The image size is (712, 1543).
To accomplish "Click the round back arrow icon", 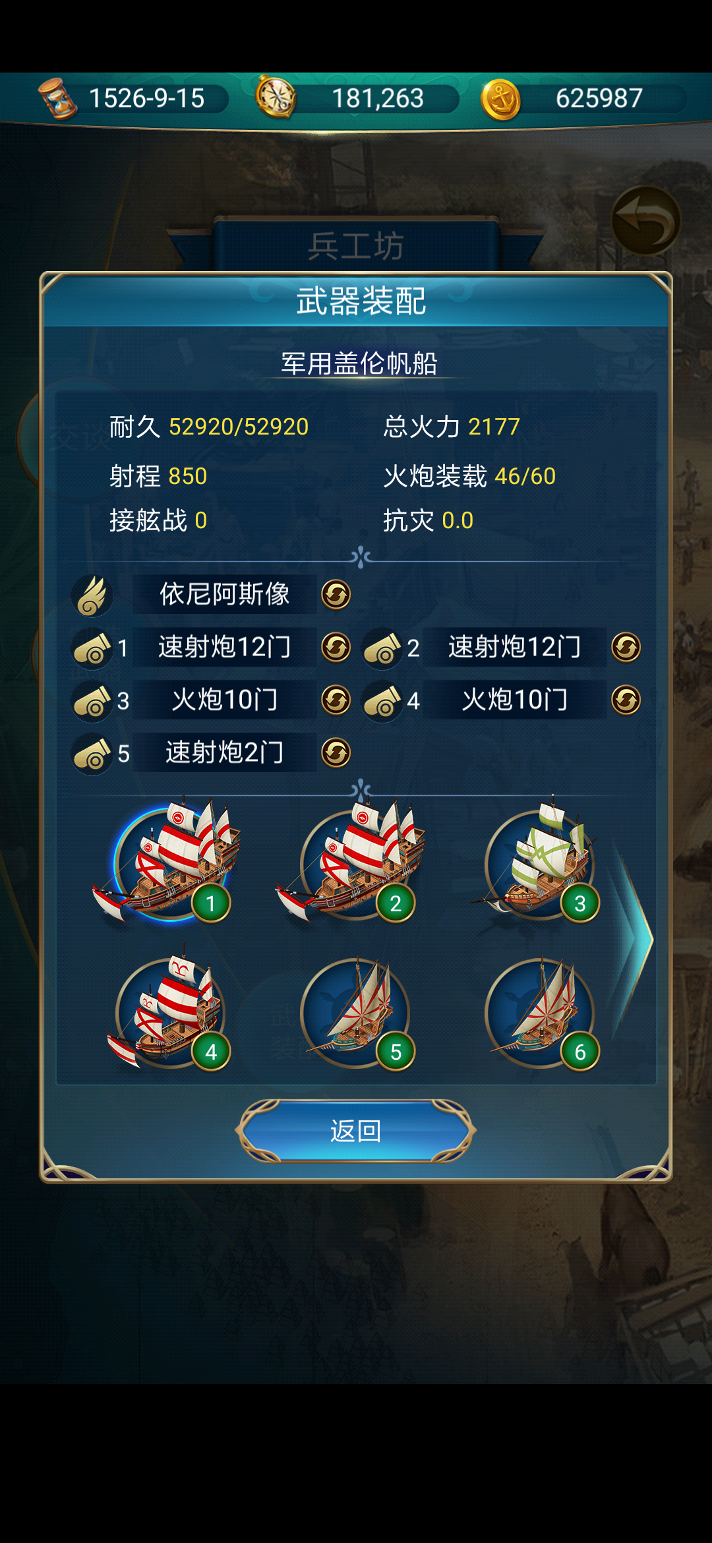I will point(646,220).
